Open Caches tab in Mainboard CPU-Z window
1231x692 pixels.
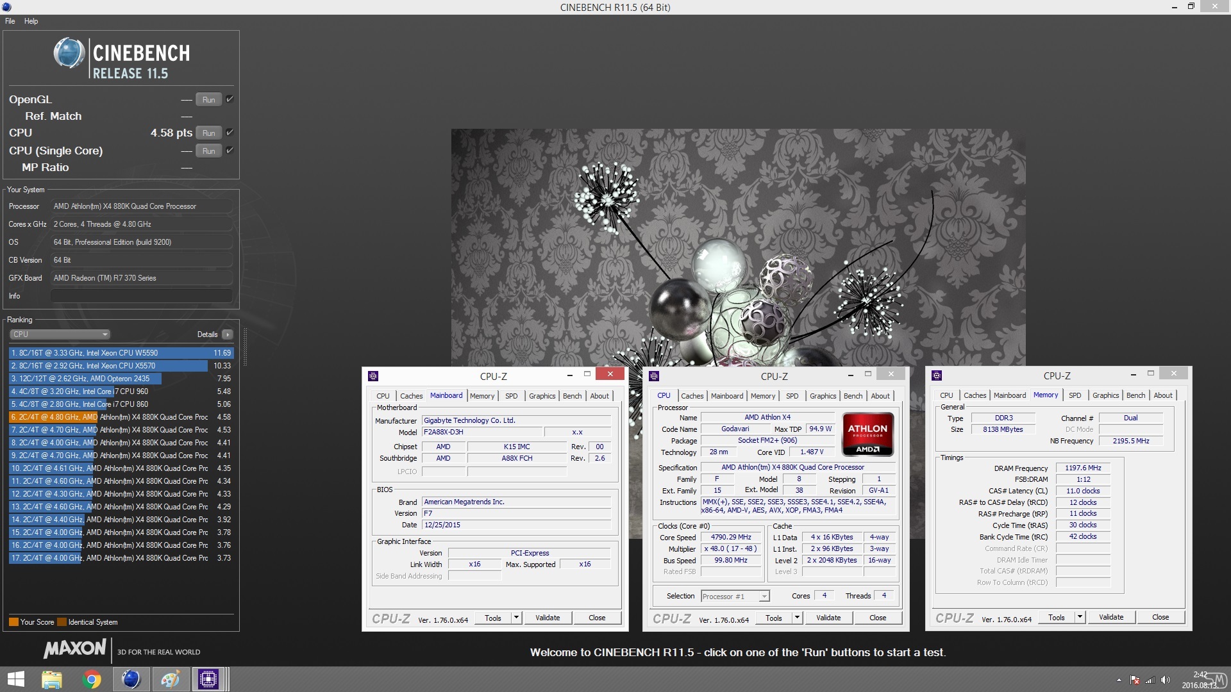pos(411,396)
